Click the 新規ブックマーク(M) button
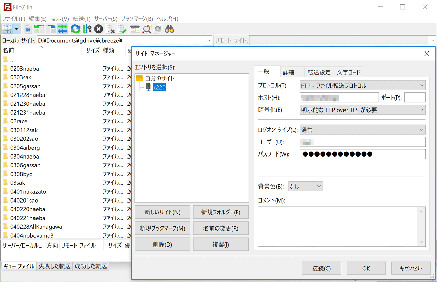This screenshot has width=437, height=282. [x=162, y=228]
